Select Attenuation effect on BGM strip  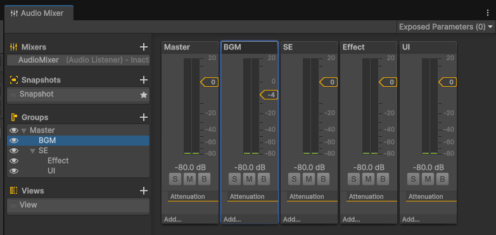pos(252,197)
